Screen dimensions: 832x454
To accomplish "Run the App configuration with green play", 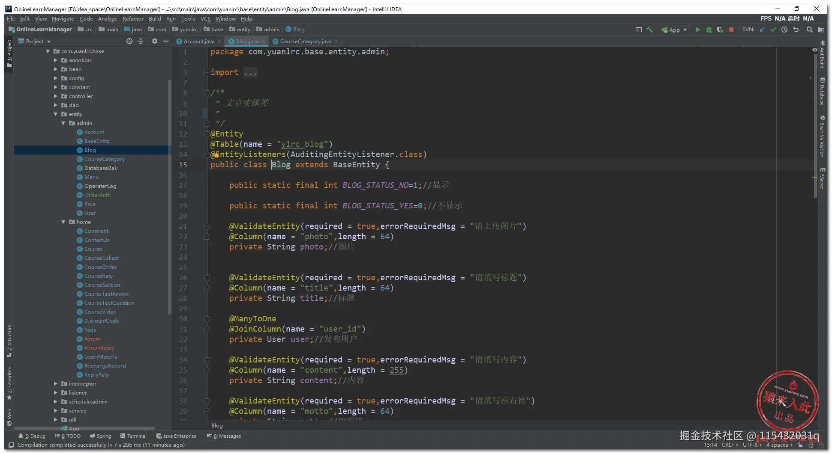I will 698,30.
